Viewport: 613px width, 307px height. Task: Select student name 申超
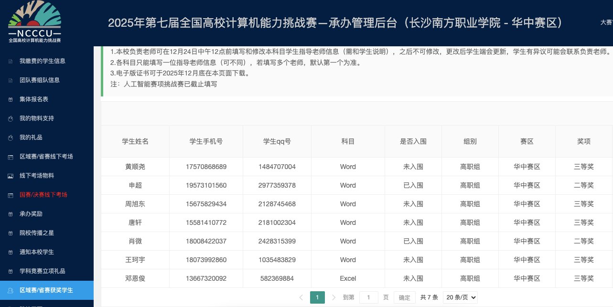click(x=135, y=185)
